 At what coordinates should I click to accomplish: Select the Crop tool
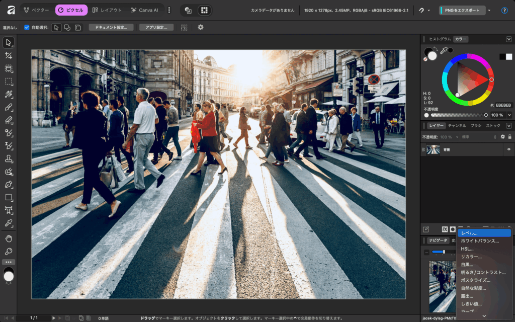pyautogui.click(x=9, y=56)
